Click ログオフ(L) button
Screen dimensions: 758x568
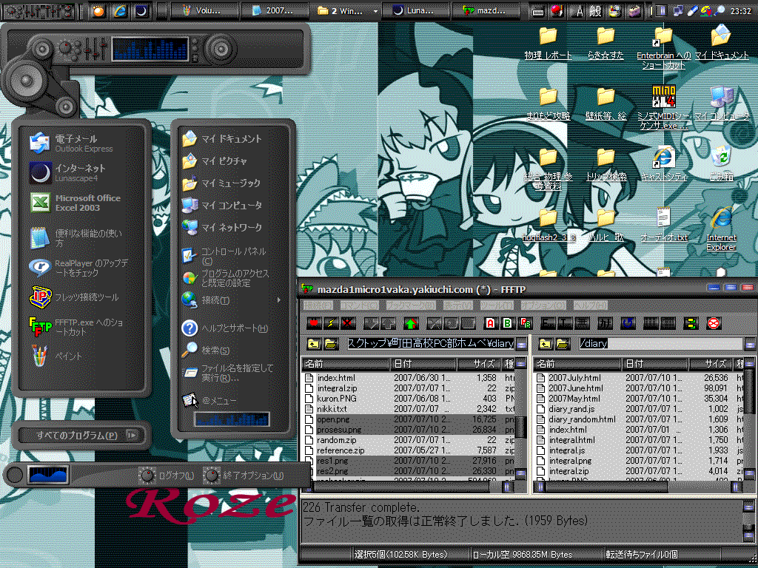pyautogui.click(x=167, y=476)
